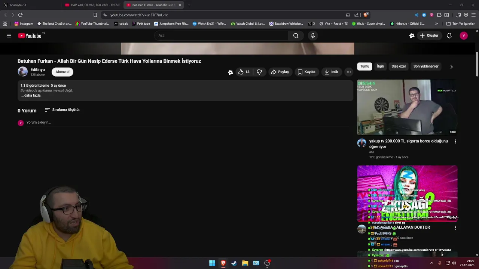
Task: Open Brave VPN shield icon
Action: tap(466, 15)
